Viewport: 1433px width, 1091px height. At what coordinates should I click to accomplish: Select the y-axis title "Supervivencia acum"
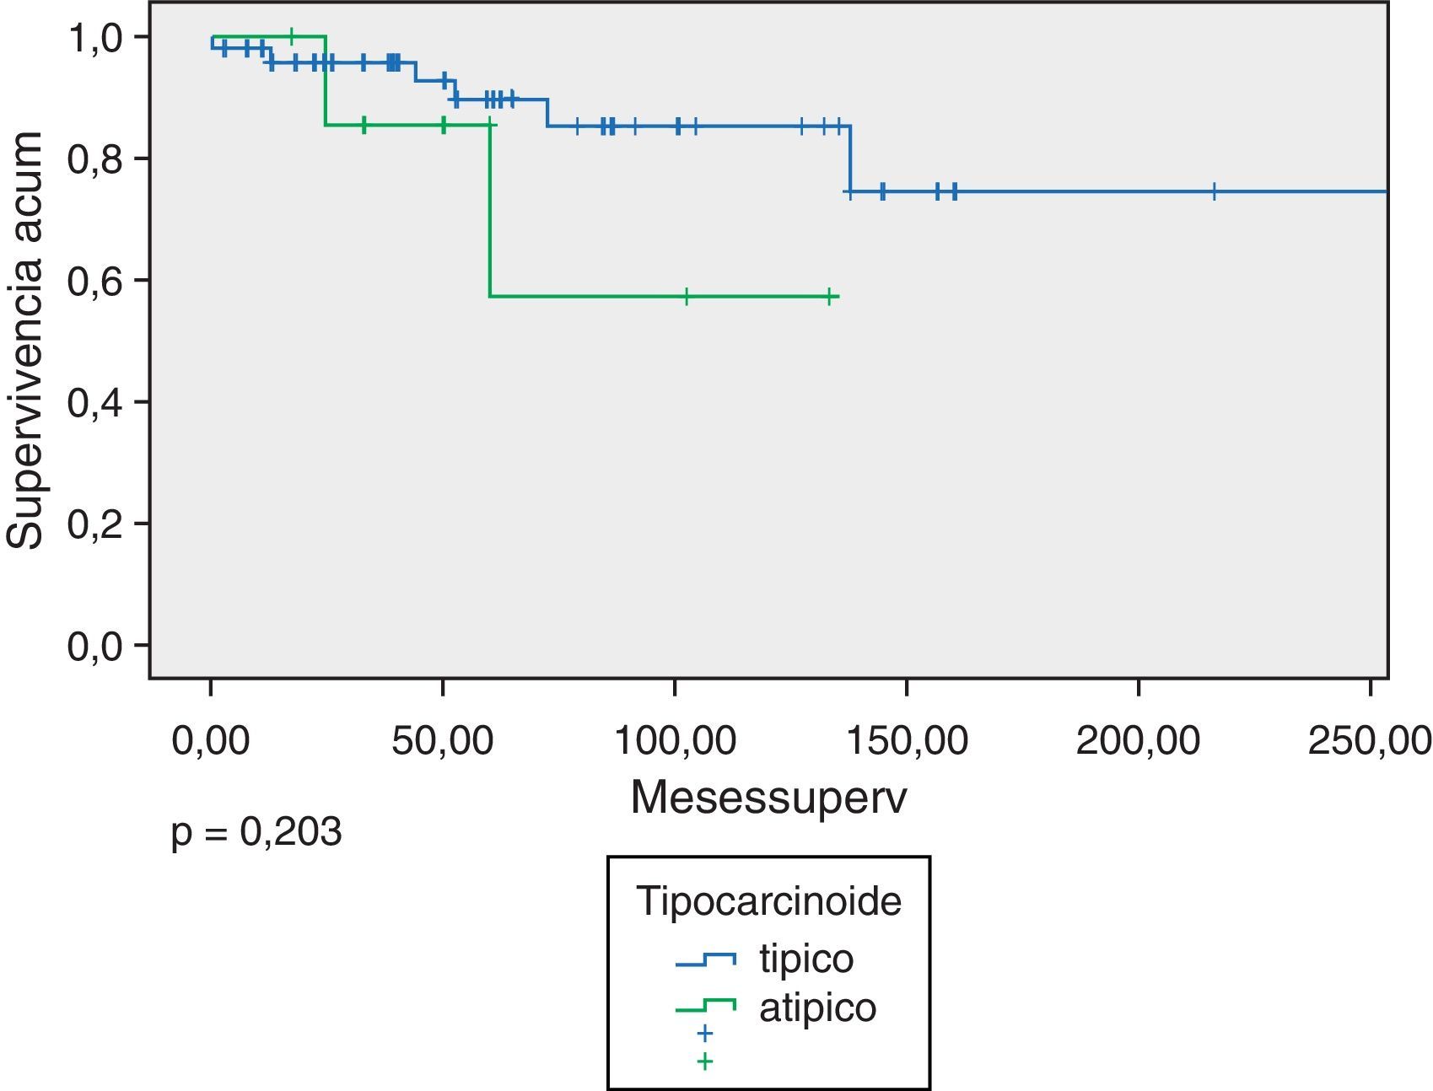[25, 341]
